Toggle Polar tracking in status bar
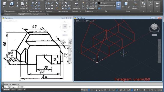Image resolution: width=164 pixels, height=92 pixels. [x=105, y=90]
